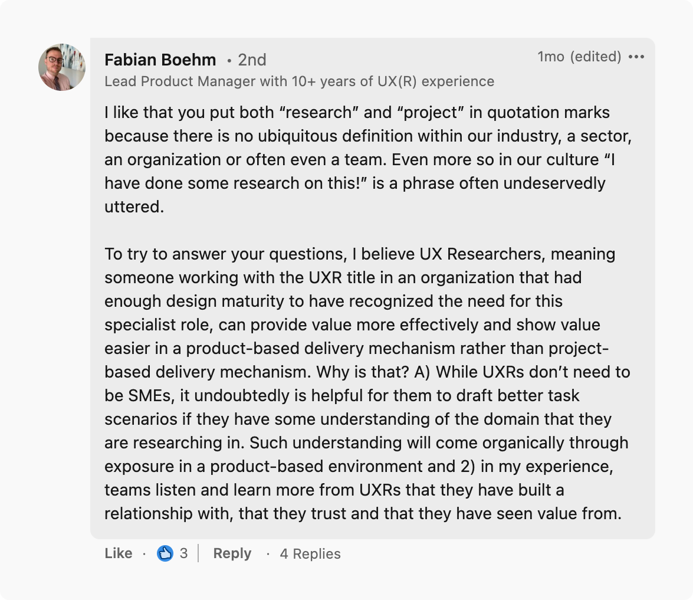693x600 pixels.
Task: Click the word "uttered." in the comment
Action: (134, 207)
